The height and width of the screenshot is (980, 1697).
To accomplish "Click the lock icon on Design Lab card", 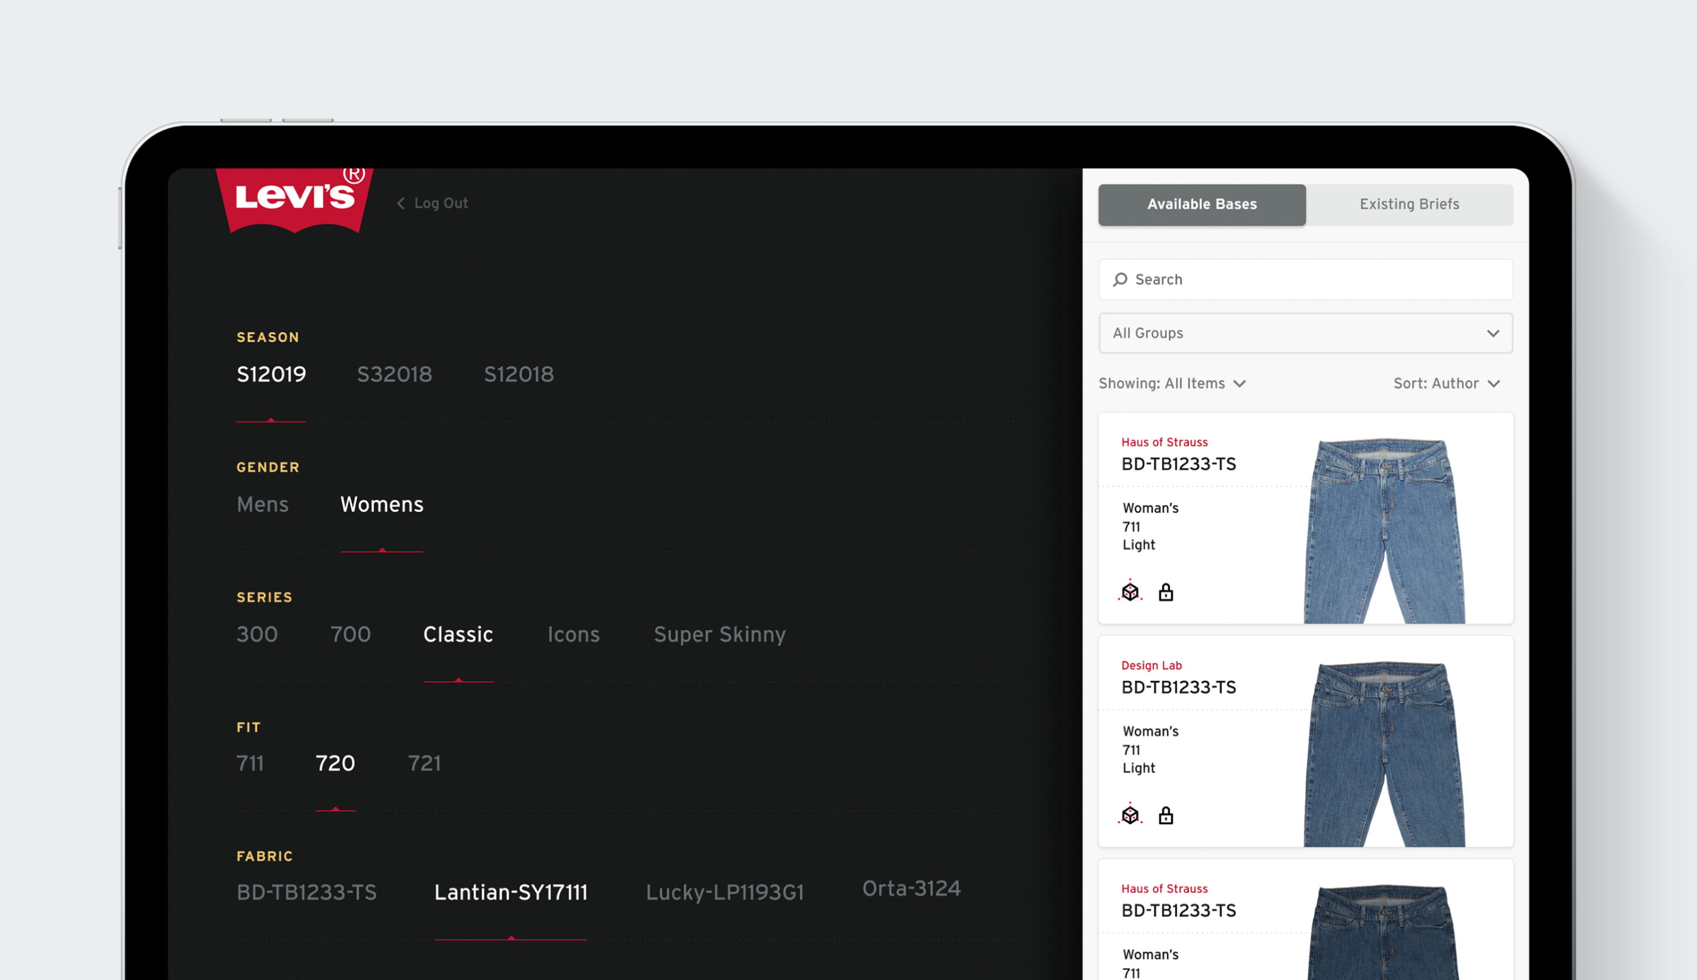I will tap(1166, 816).
